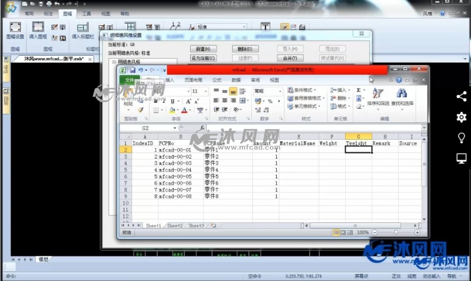The image size is (471, 281).
Task: Toggle Bold formatting in Excel
Action: (x=156, y=102)
